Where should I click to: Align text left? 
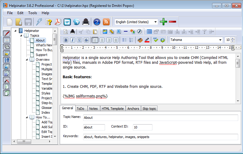pyautogui.click(x=95, y=40)
